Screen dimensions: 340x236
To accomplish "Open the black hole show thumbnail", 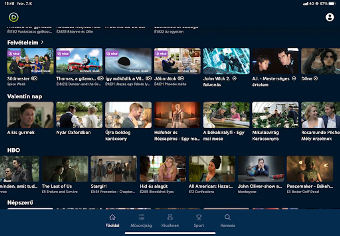I will coord(128,61).
